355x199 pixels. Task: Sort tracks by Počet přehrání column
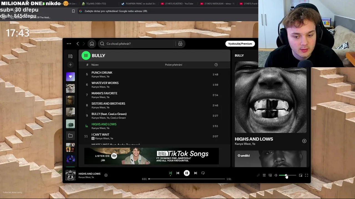pos(174,65)
